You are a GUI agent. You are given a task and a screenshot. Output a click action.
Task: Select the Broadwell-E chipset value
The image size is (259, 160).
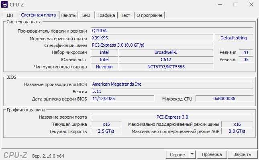[x=166, y=52]
